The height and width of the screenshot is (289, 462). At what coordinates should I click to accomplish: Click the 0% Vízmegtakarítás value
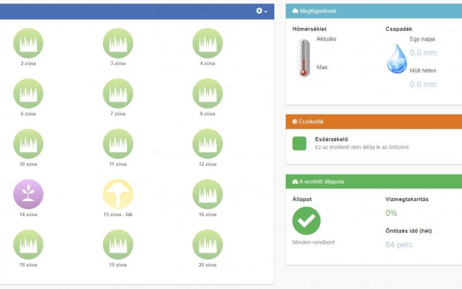tap(392, 213)
